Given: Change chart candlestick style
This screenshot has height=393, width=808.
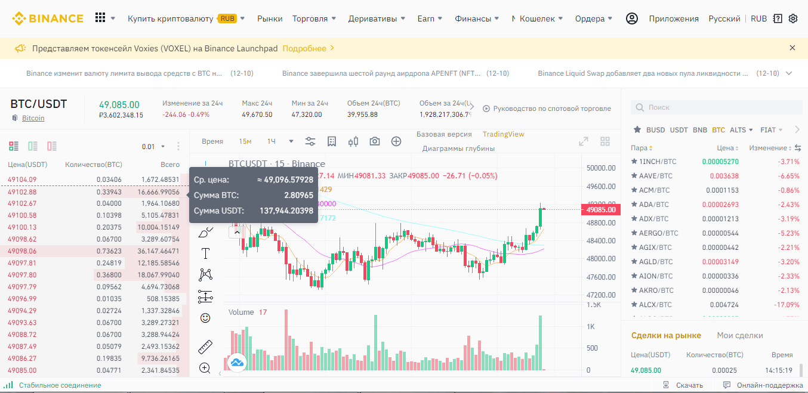Looking at the screenshot, I should pyautogui.click(x=353, y=141).
